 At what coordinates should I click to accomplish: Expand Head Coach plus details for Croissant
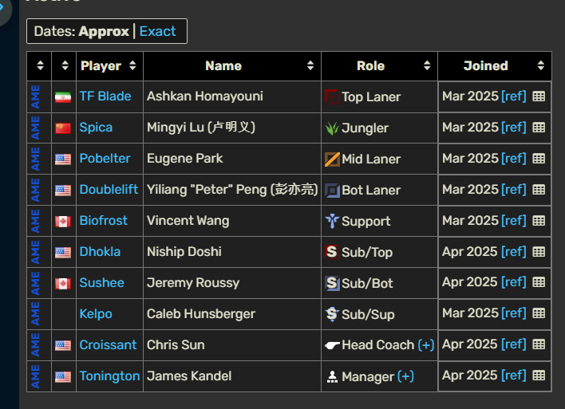(x=426, y=345)
